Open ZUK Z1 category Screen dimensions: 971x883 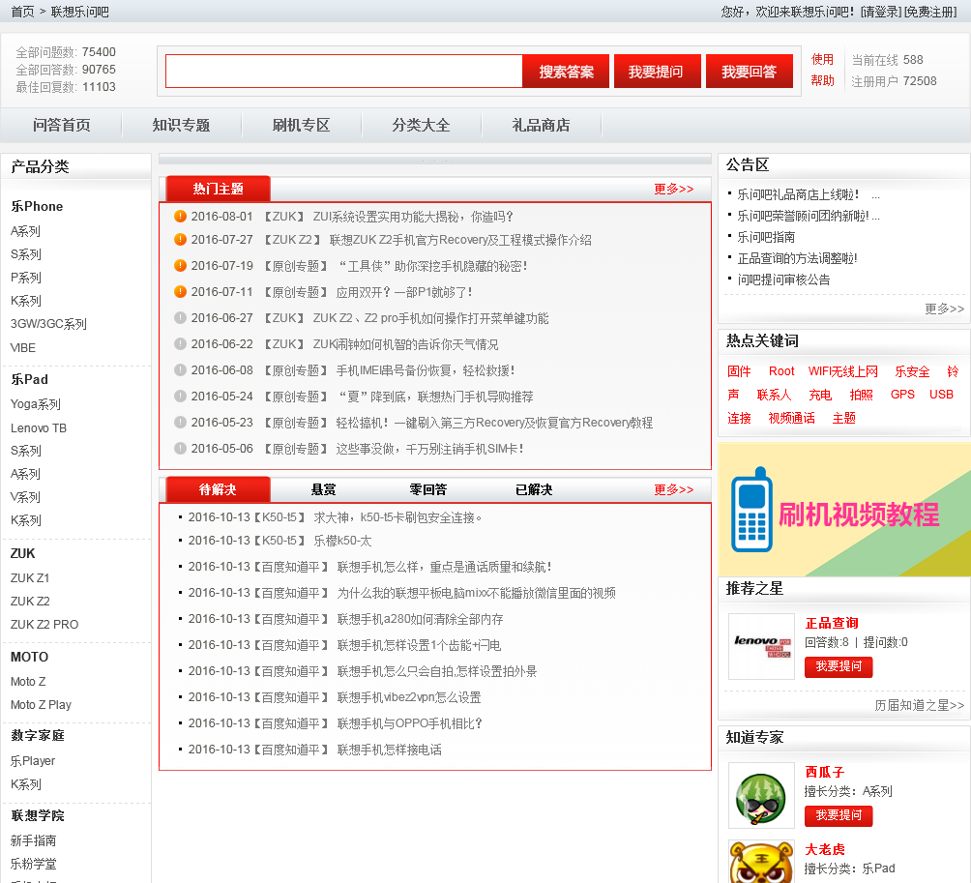tap(30, 577)
